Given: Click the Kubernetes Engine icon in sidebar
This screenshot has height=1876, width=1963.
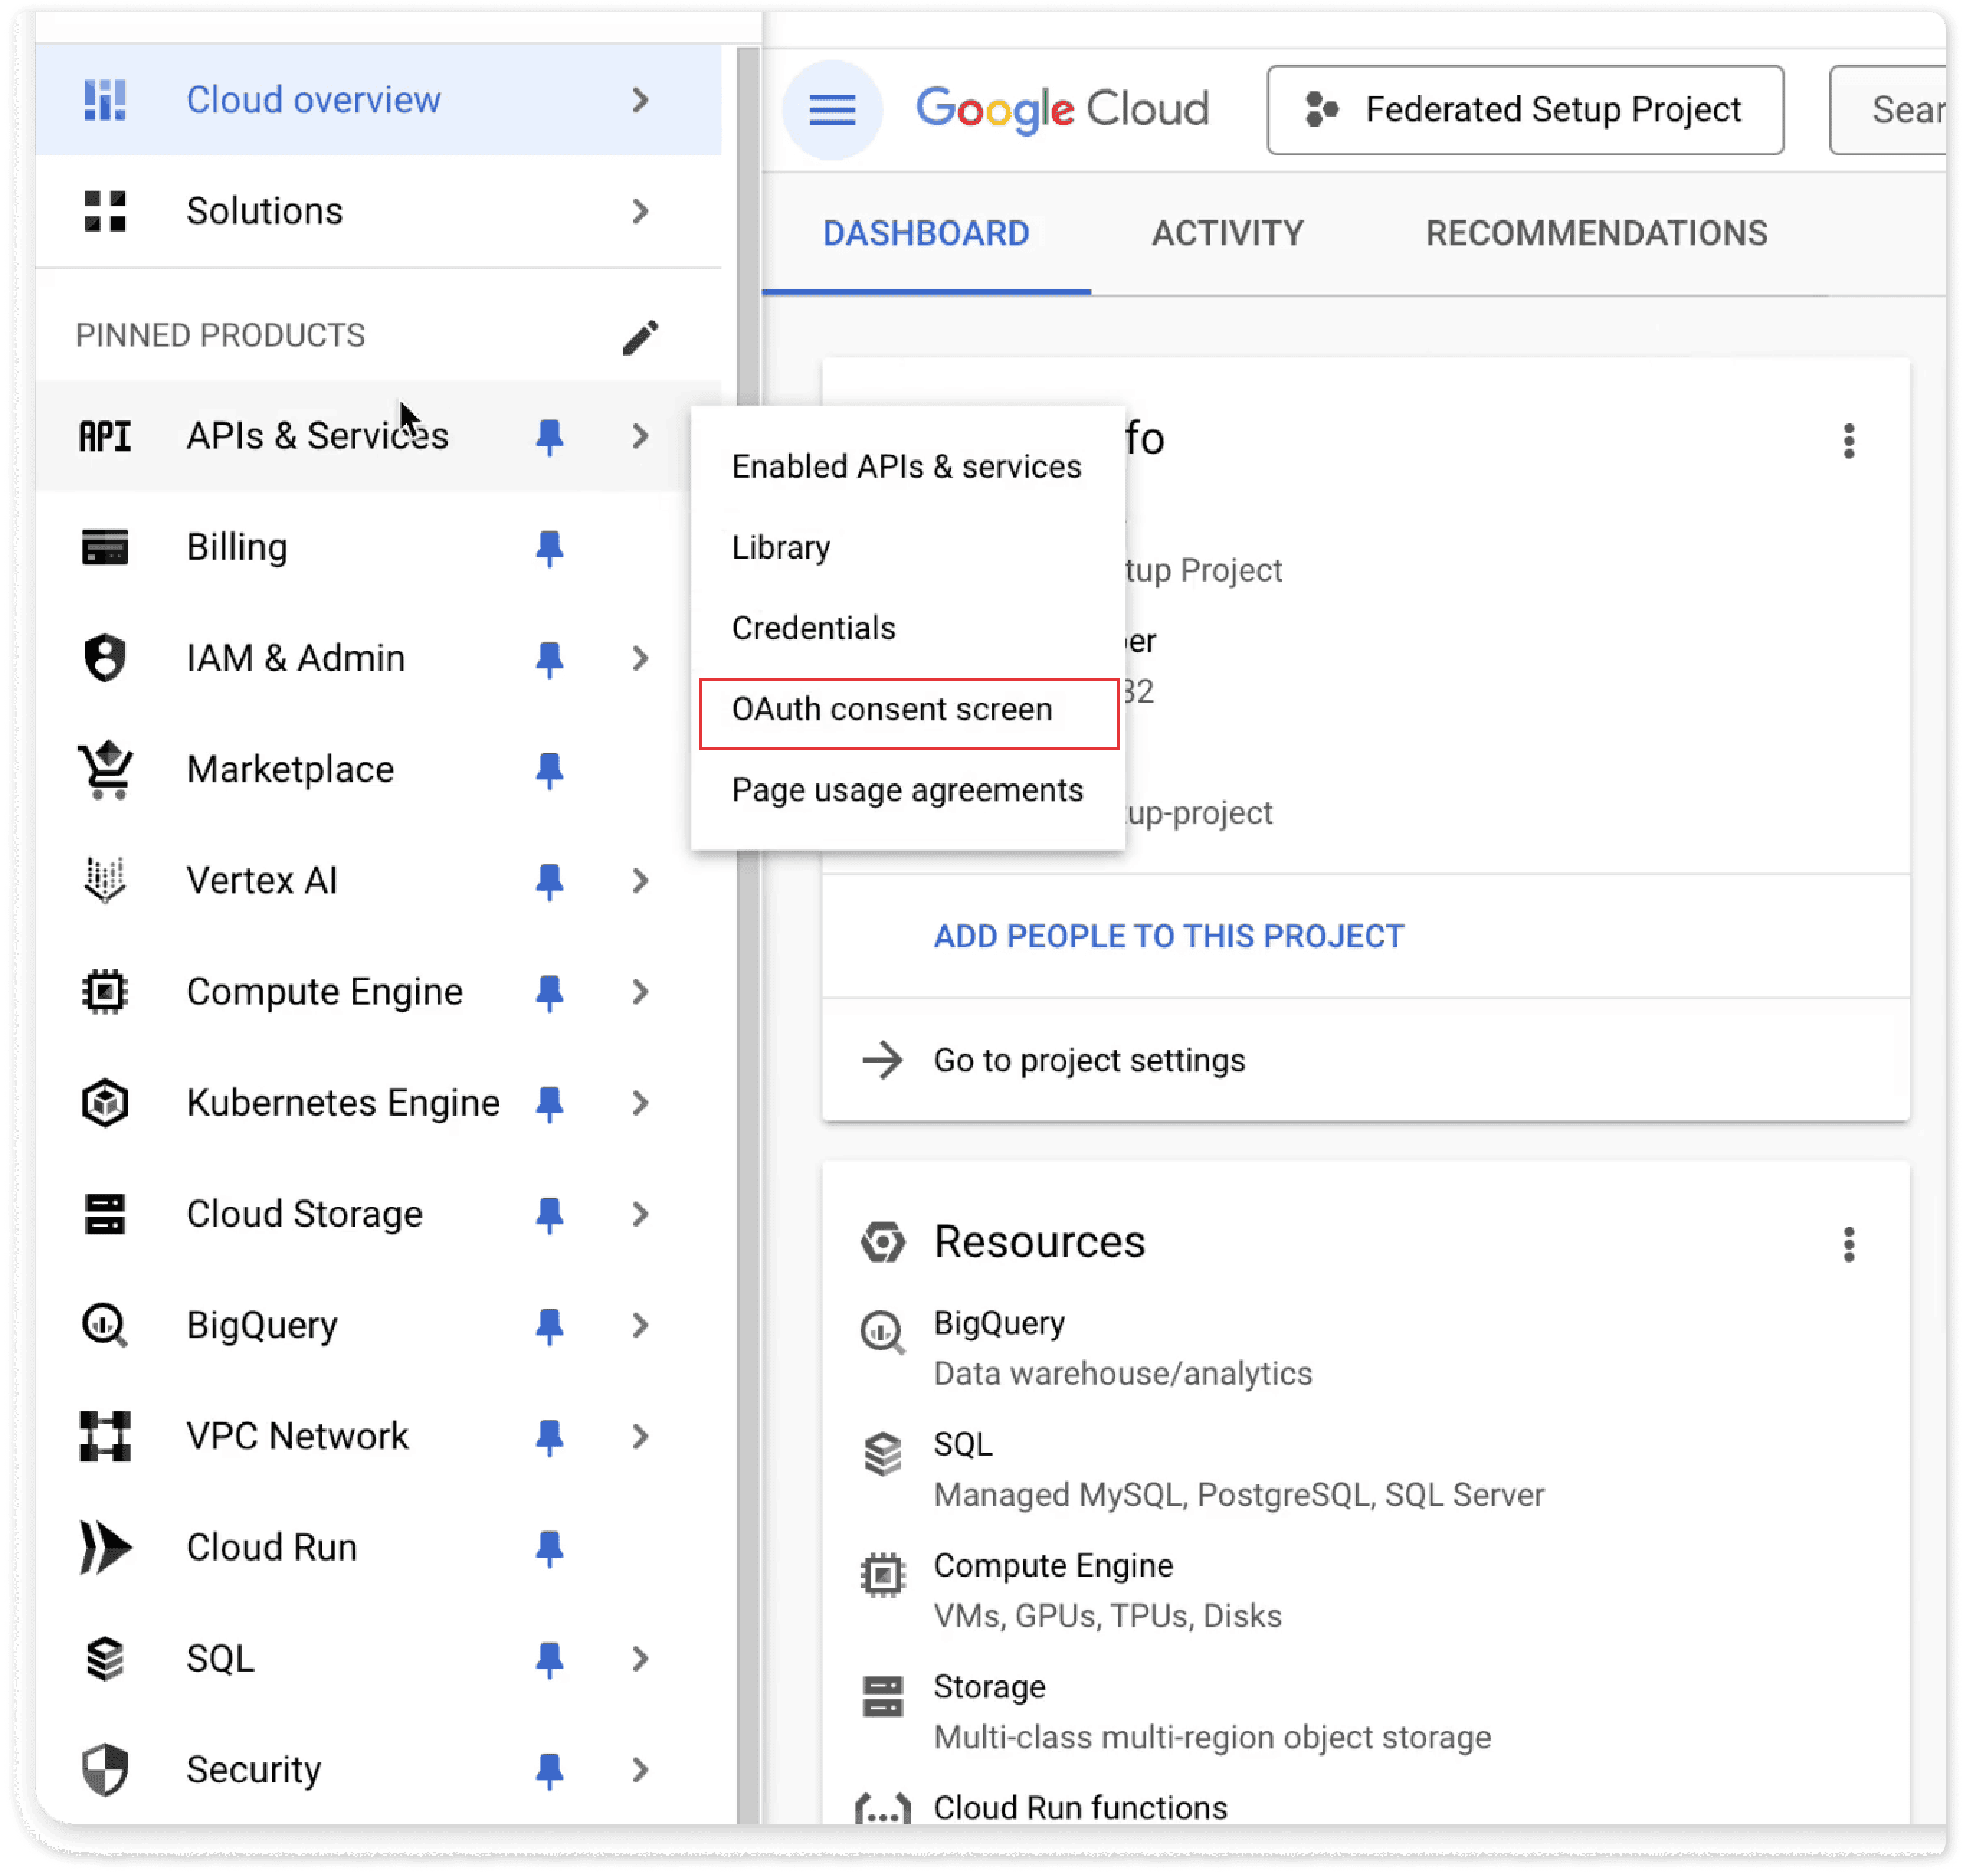Looking at the screenshot, I should tap(105, 1103).
